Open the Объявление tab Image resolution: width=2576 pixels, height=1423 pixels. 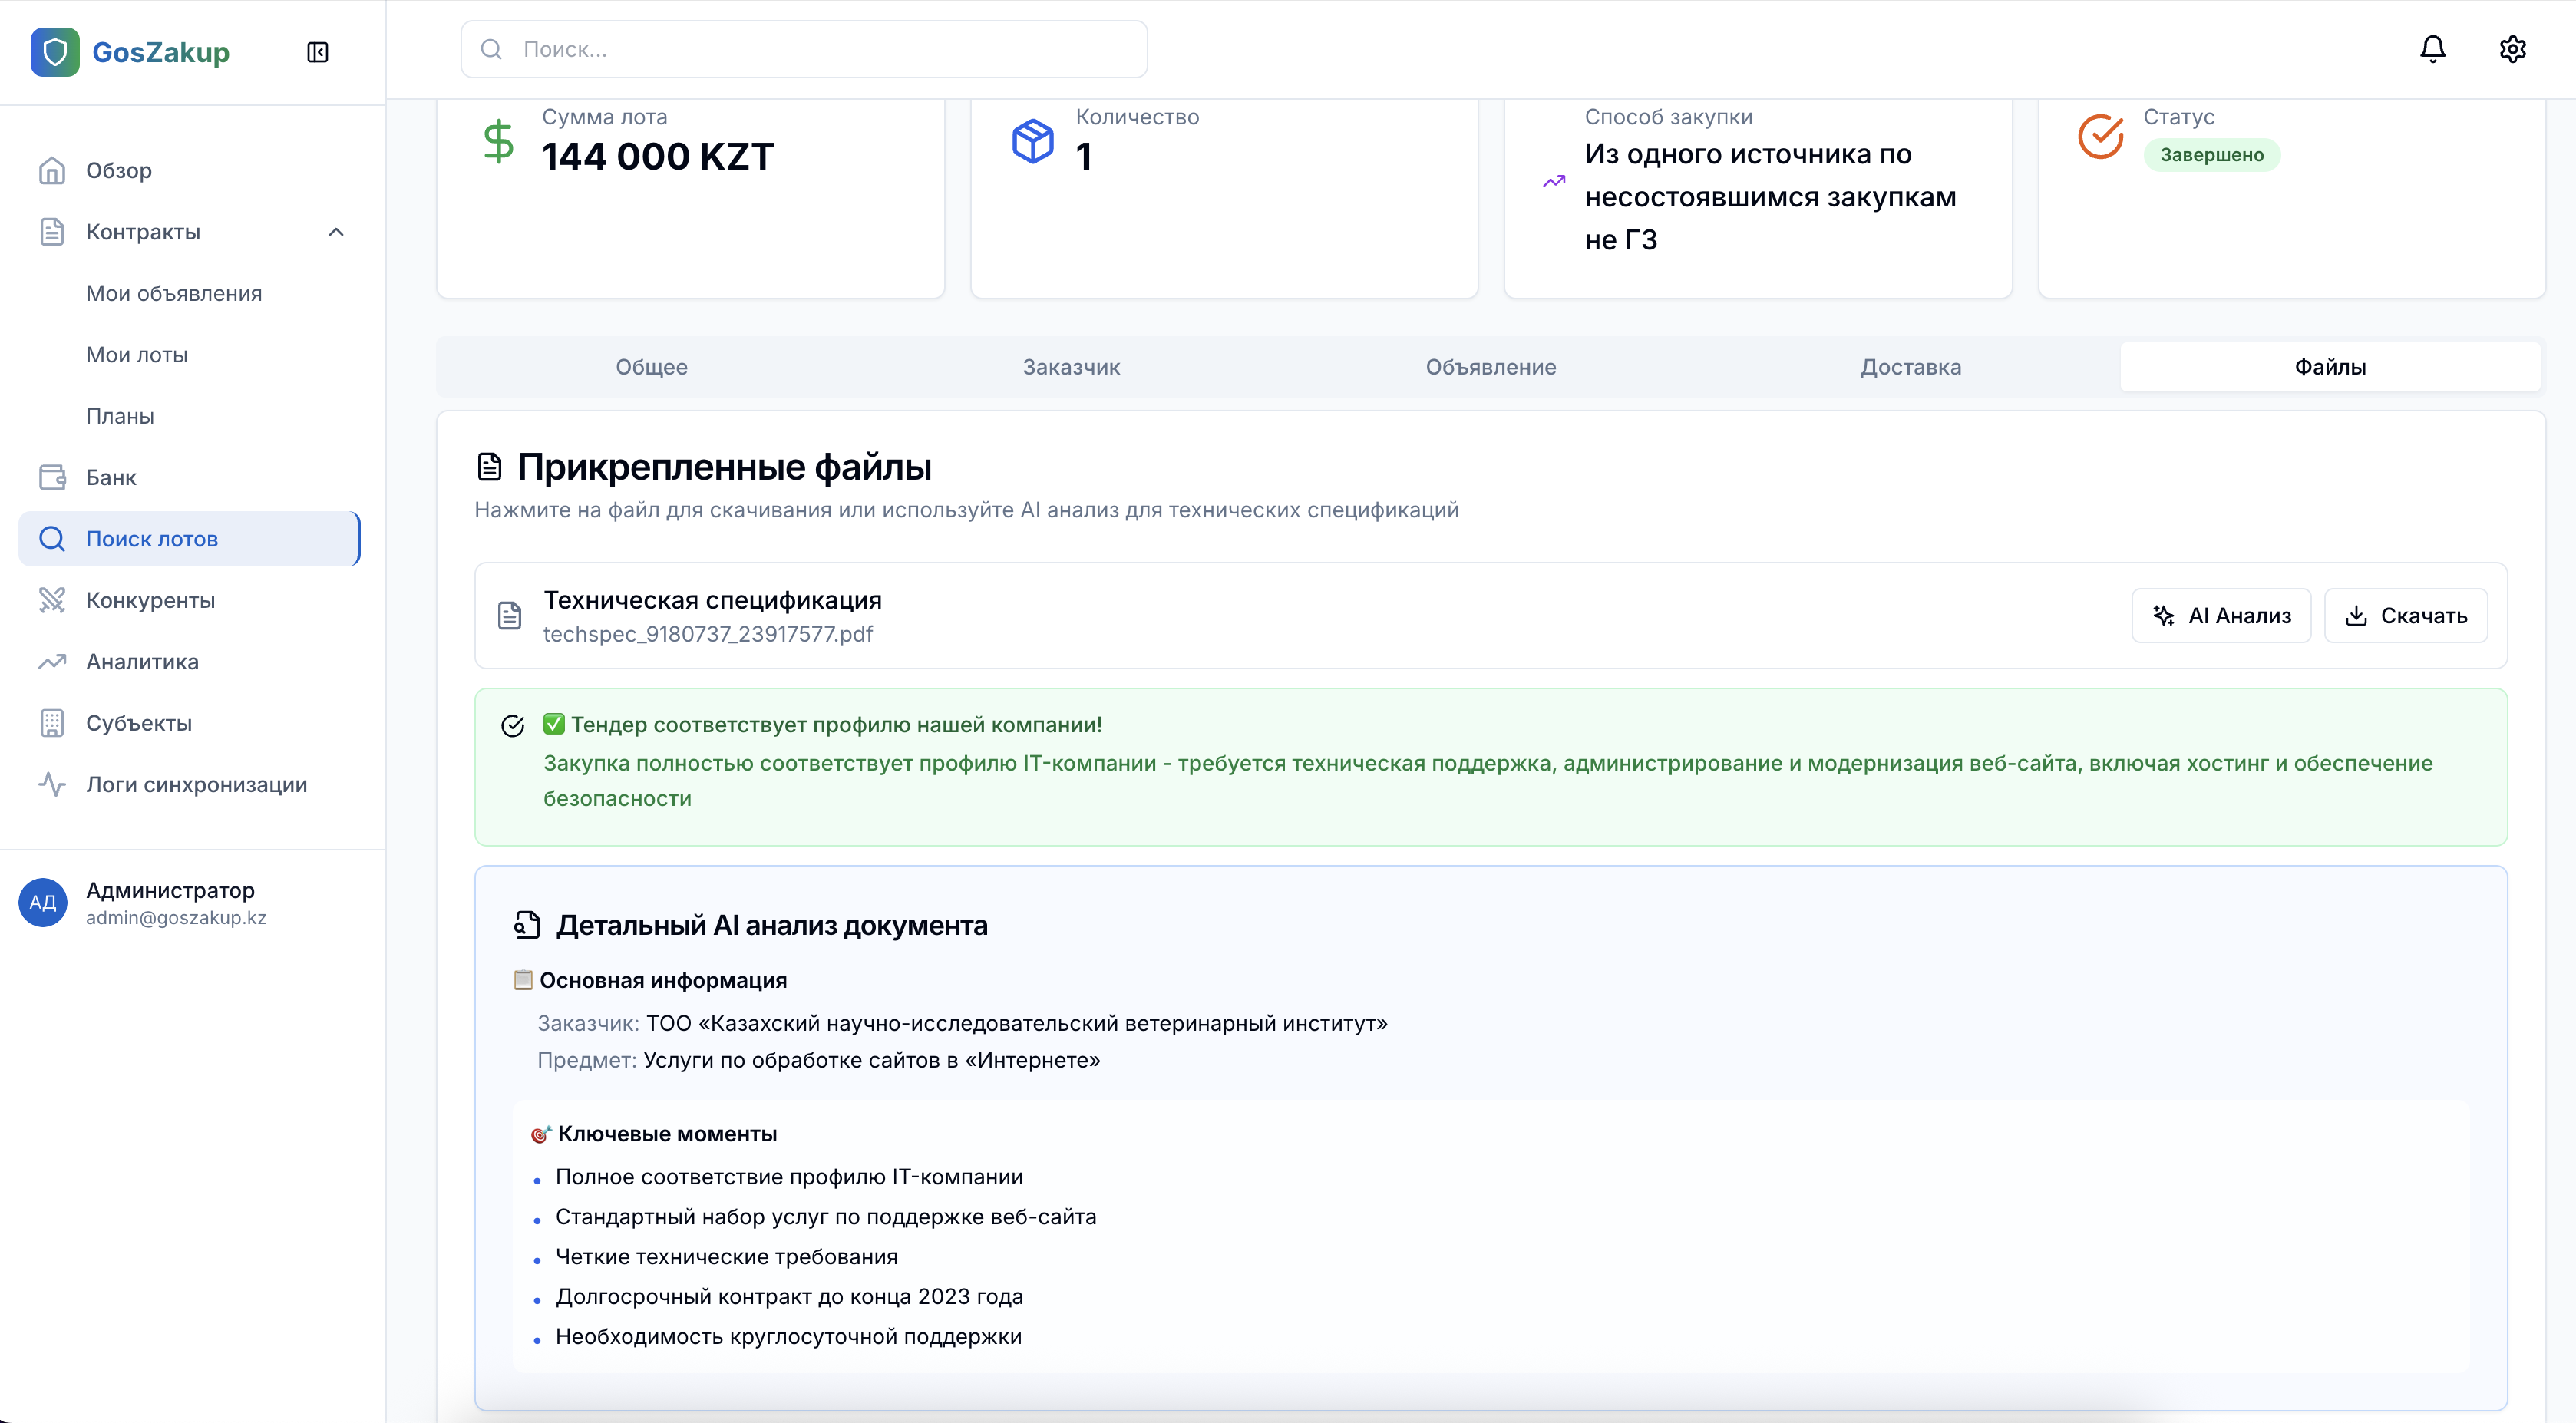point(1490,367)
